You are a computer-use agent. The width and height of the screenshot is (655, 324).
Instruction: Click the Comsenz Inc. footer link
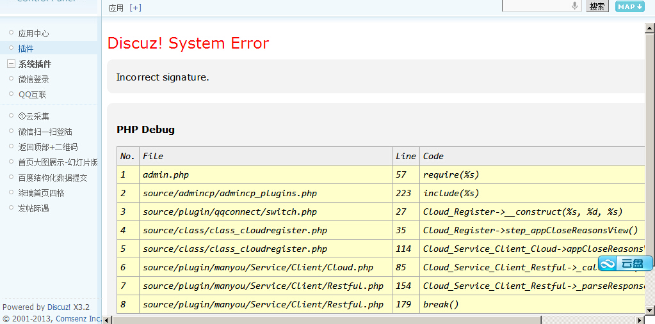[78, 318]
